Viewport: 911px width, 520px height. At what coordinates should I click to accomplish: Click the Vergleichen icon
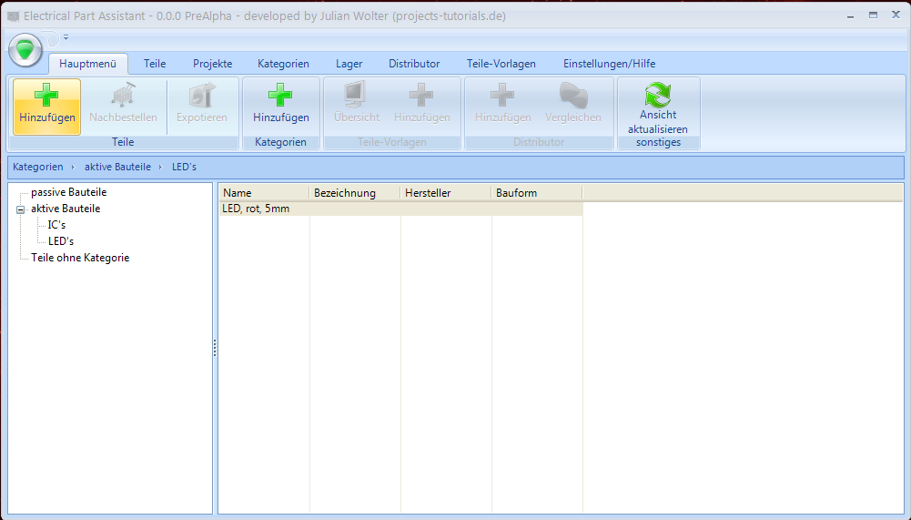point(573,95)
